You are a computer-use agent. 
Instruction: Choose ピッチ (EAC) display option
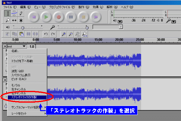click(27, 79)
